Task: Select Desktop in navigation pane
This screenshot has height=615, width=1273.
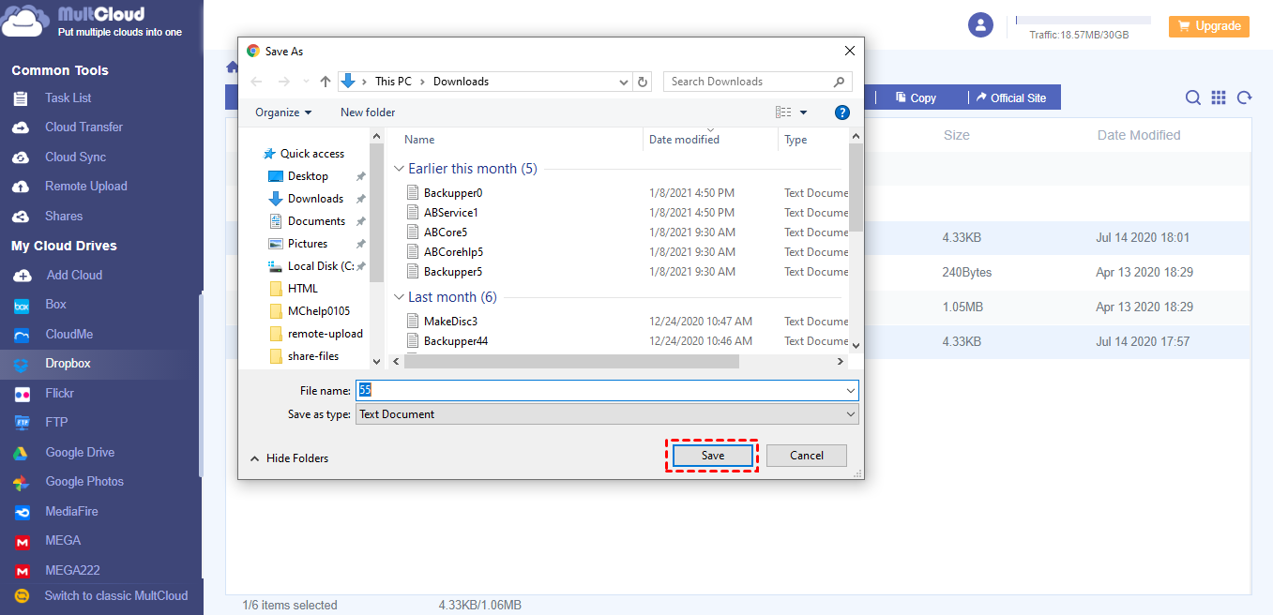Action: pyautogui.click(x=308, y=176)
